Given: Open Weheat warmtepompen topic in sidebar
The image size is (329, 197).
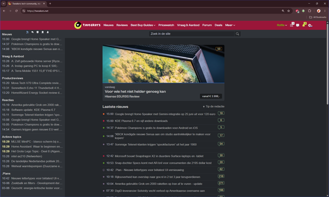Looking at the screenshot, I should (36, 166).
